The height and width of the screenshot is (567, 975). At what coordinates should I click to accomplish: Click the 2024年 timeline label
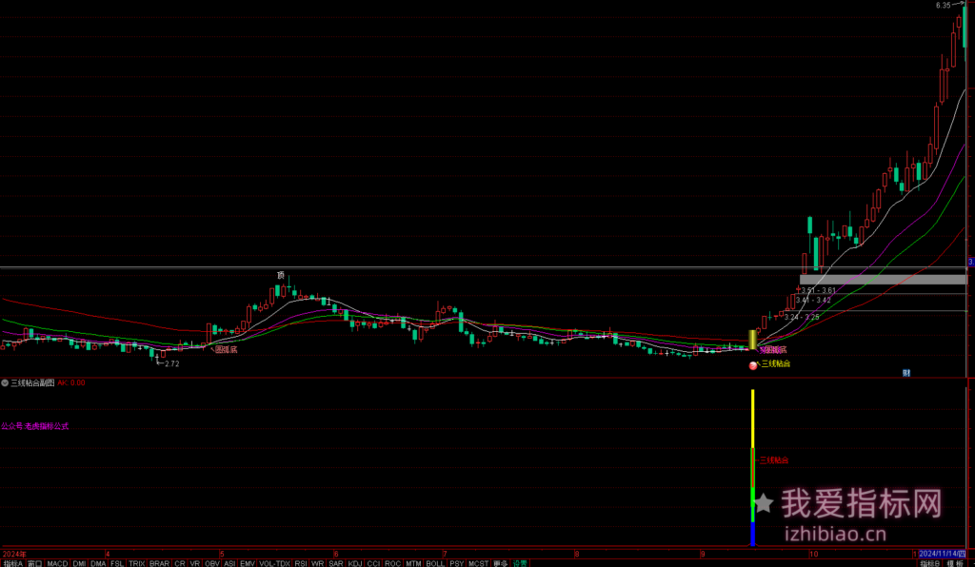coord(14,554)
